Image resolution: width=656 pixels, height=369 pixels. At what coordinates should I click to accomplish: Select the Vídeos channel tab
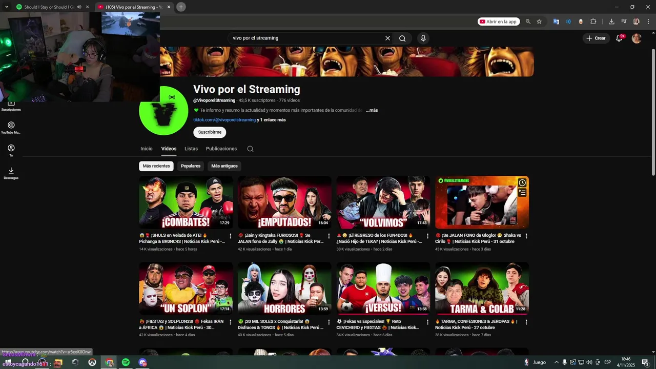tap(169, 149)
